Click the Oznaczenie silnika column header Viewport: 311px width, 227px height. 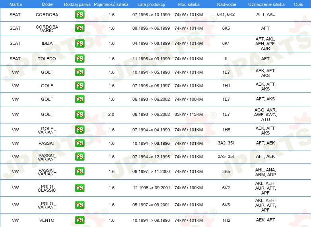266,4
